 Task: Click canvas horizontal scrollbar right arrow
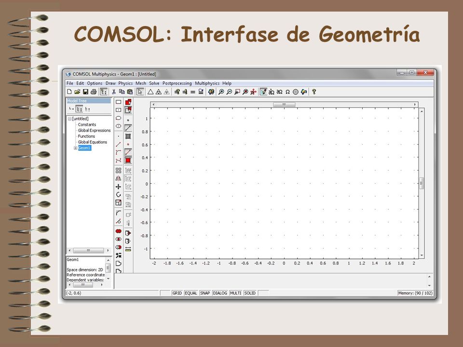click(415, 105)
